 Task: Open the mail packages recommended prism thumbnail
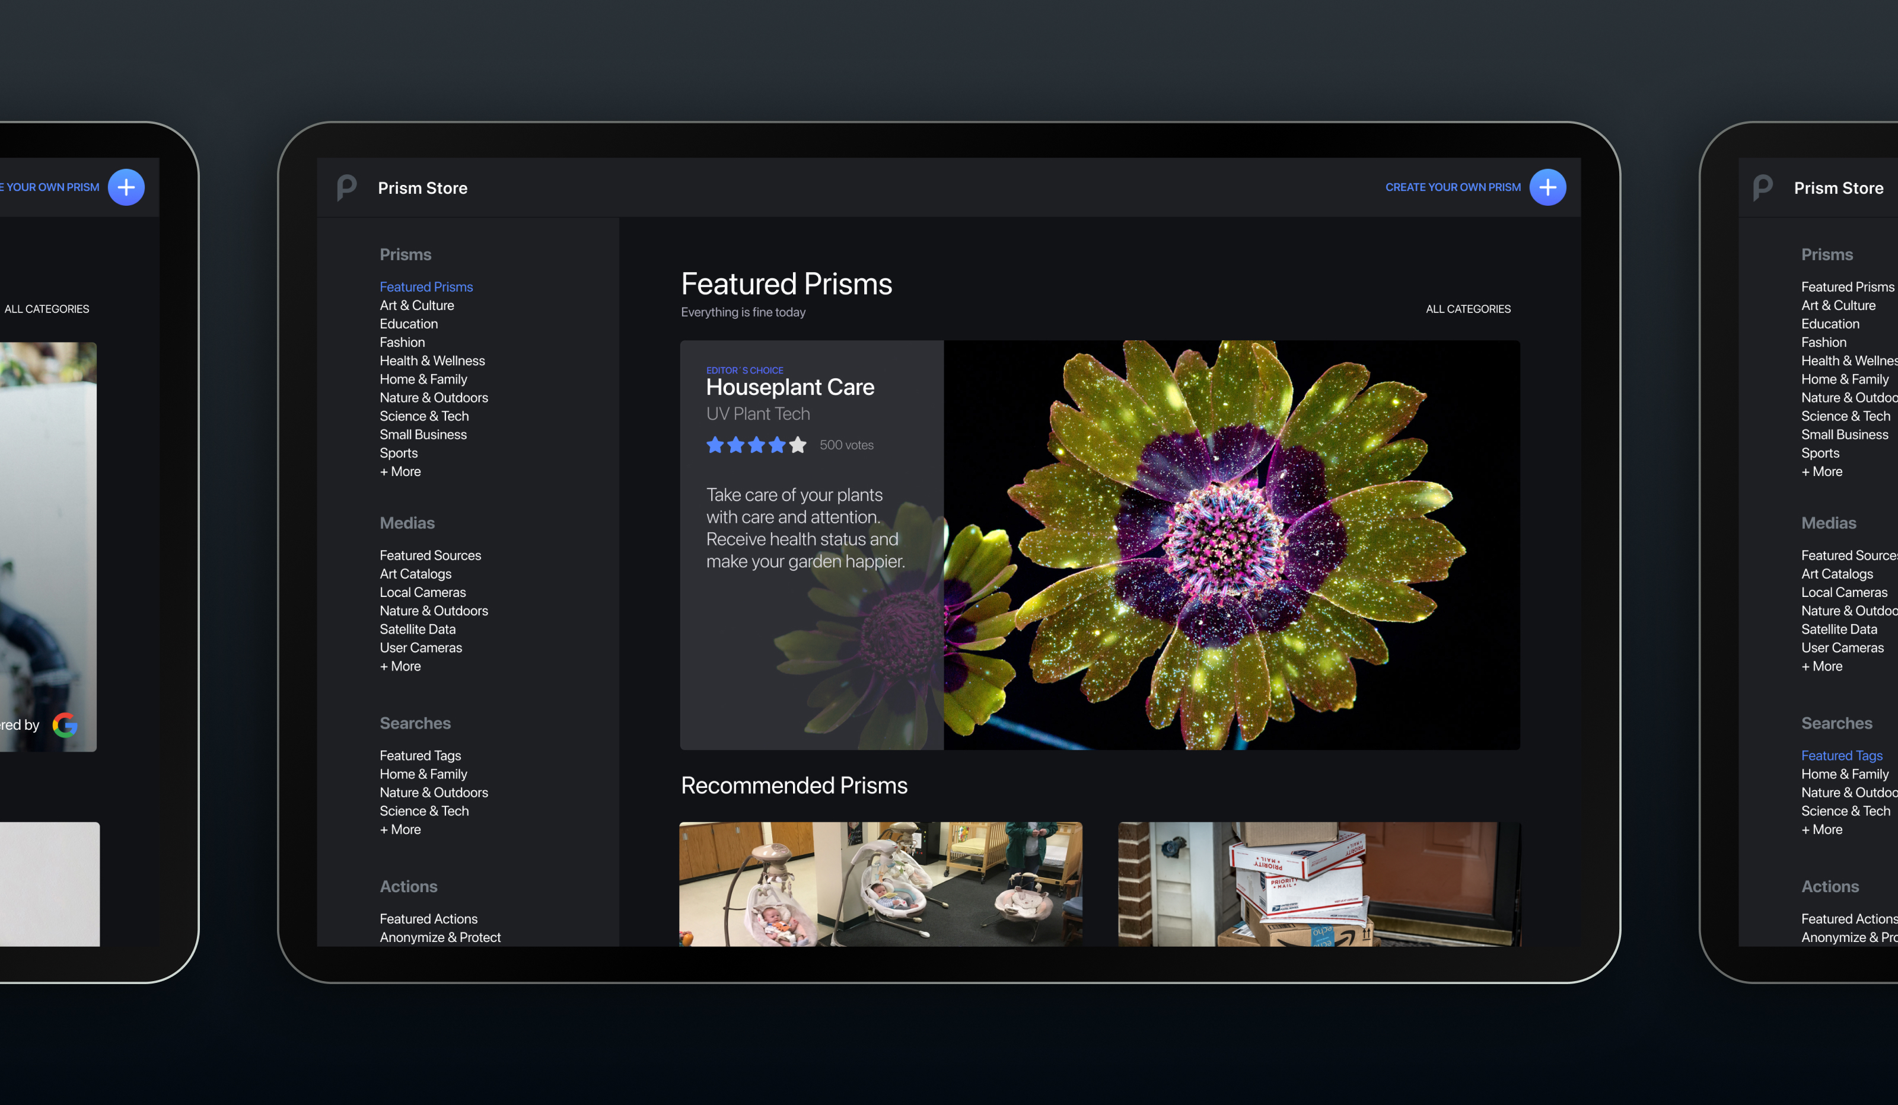1319,884
